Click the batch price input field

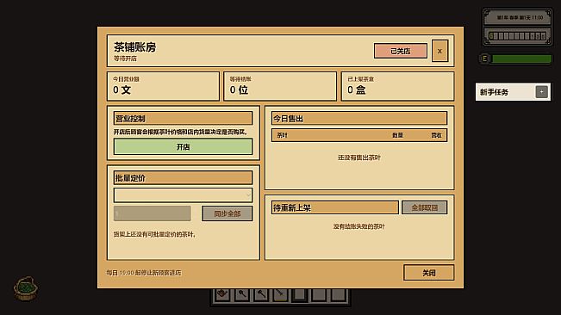[x=152, y=213]
